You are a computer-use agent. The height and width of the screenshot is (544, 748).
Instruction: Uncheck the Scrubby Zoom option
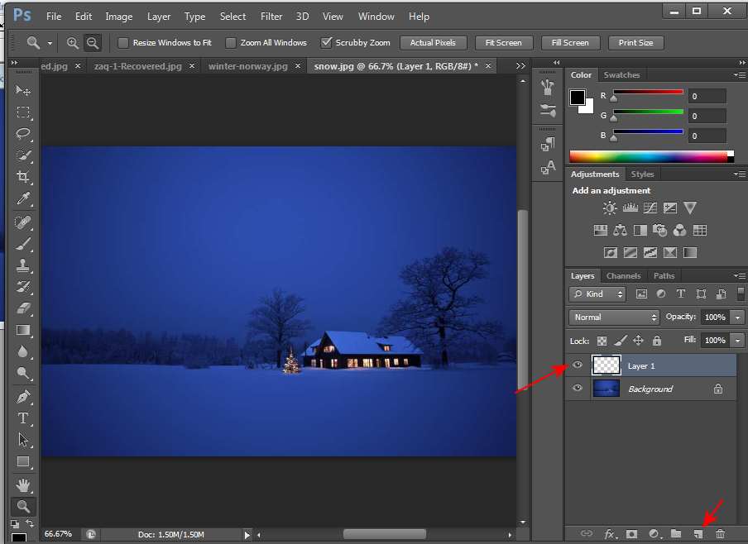point(327,42)
